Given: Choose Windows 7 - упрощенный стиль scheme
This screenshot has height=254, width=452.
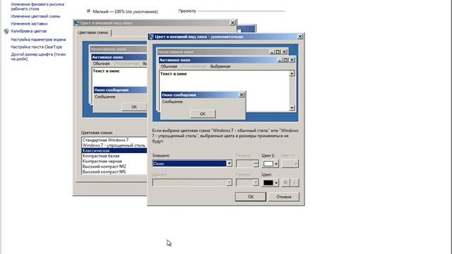Looking at the screenshot, I should point(114,145).
